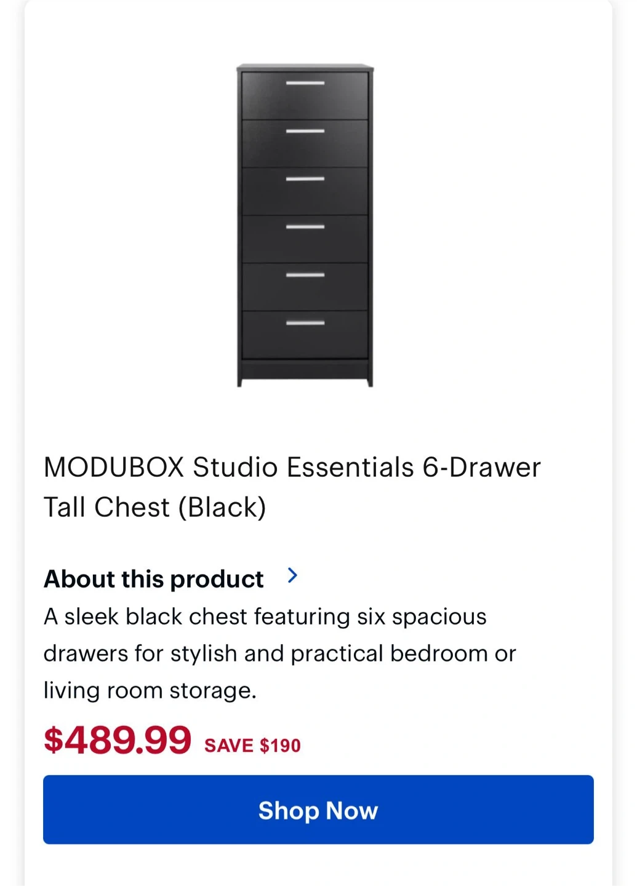637x886 pixels.
Task: Click the "living room storage." description line
Action: (150, 690)
